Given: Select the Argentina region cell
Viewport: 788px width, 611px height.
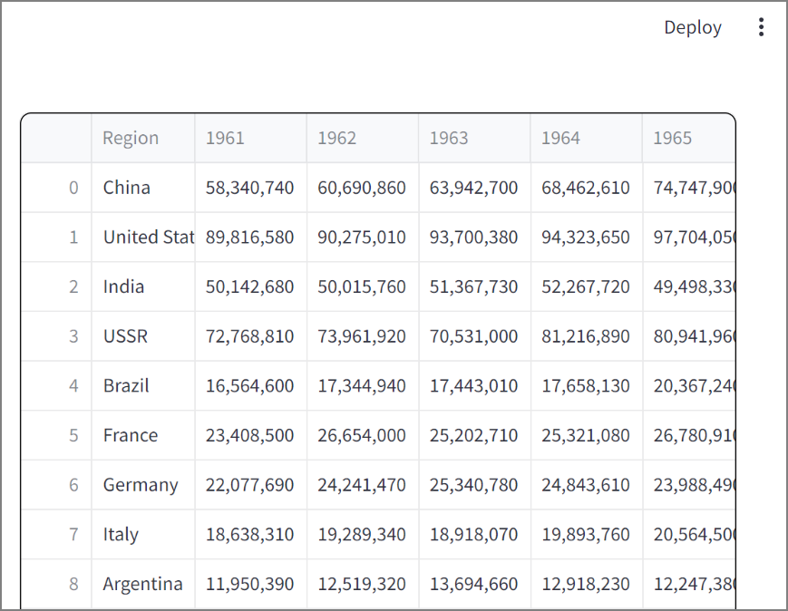Looking at the screenshot, I should coord(143,584).
